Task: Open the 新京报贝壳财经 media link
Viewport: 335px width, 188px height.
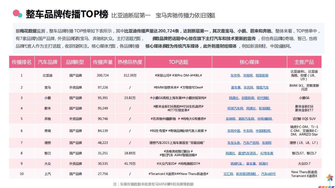Action: click(x=247, y=174)
